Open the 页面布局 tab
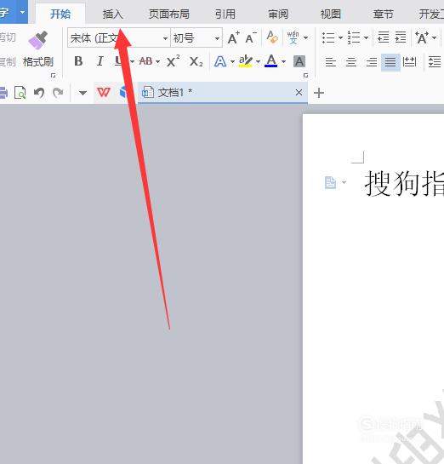 [169, 14]
